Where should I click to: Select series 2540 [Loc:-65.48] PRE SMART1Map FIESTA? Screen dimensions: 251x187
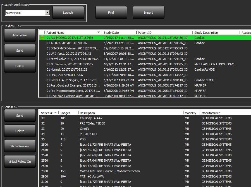point(145,166)
